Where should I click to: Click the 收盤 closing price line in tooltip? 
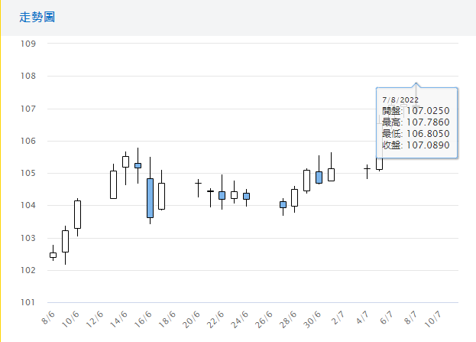tap(416, 145)
